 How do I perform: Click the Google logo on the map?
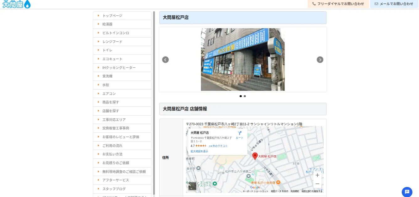[255, 187]
